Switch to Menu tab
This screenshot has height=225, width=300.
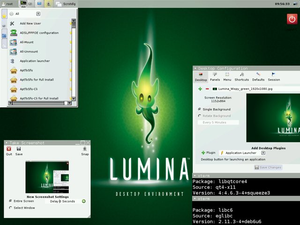click(227, 77)
